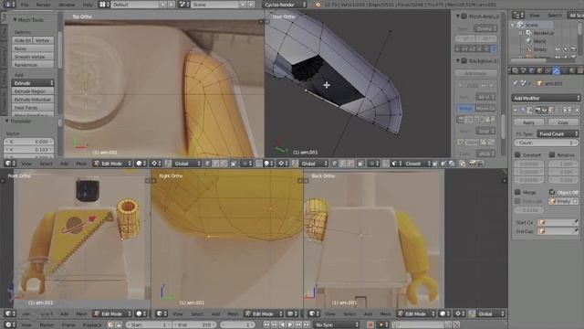Viewport: 584px width, 329px height.
Task: Click the viewport shading icon in Top Ortho header
Action: [x=141, y=164]
